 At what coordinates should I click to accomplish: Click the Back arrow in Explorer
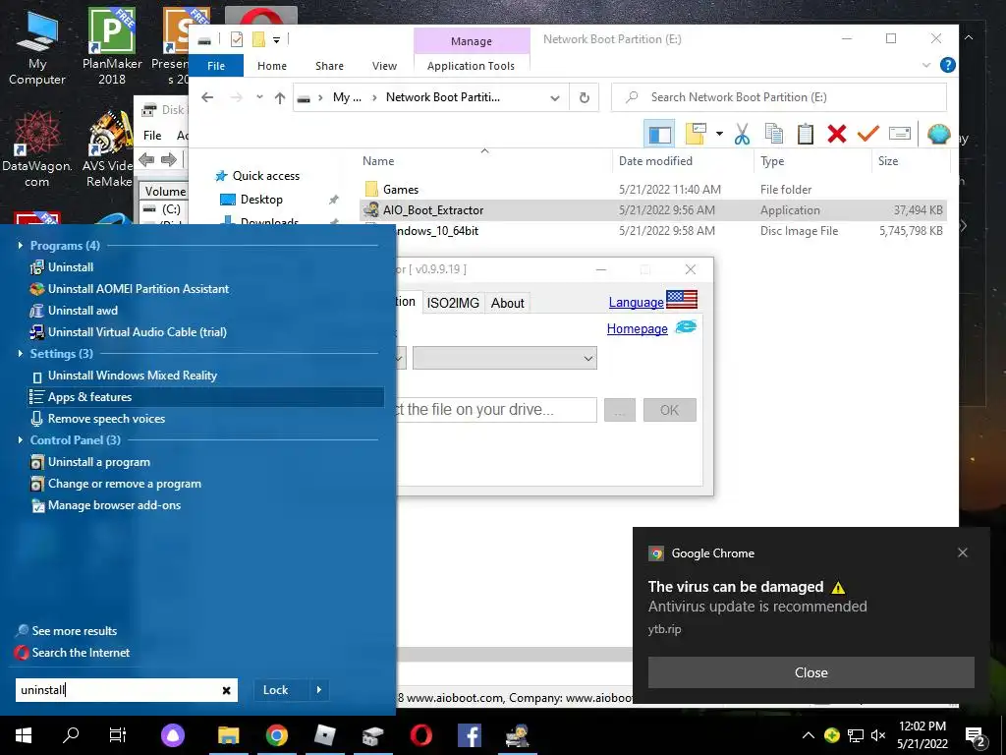pos(206,97)
